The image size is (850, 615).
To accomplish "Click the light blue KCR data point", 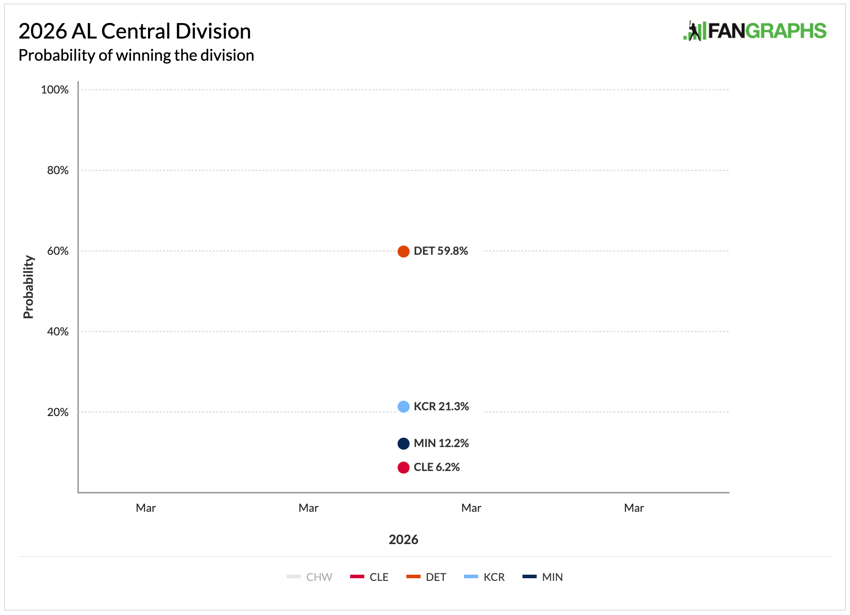I will pyautogui.click(x=403, y=407).
